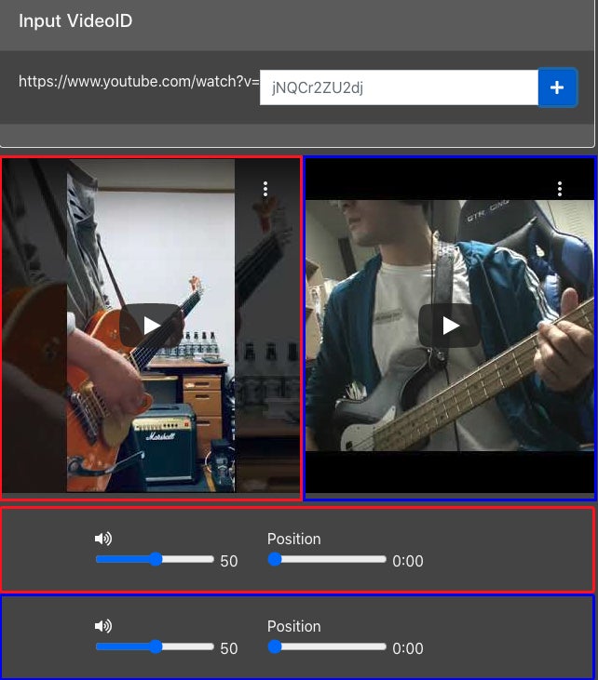598x680 pixels.
Task: Open three-dot menu on red-bordered video
Action: click(265, 189)
